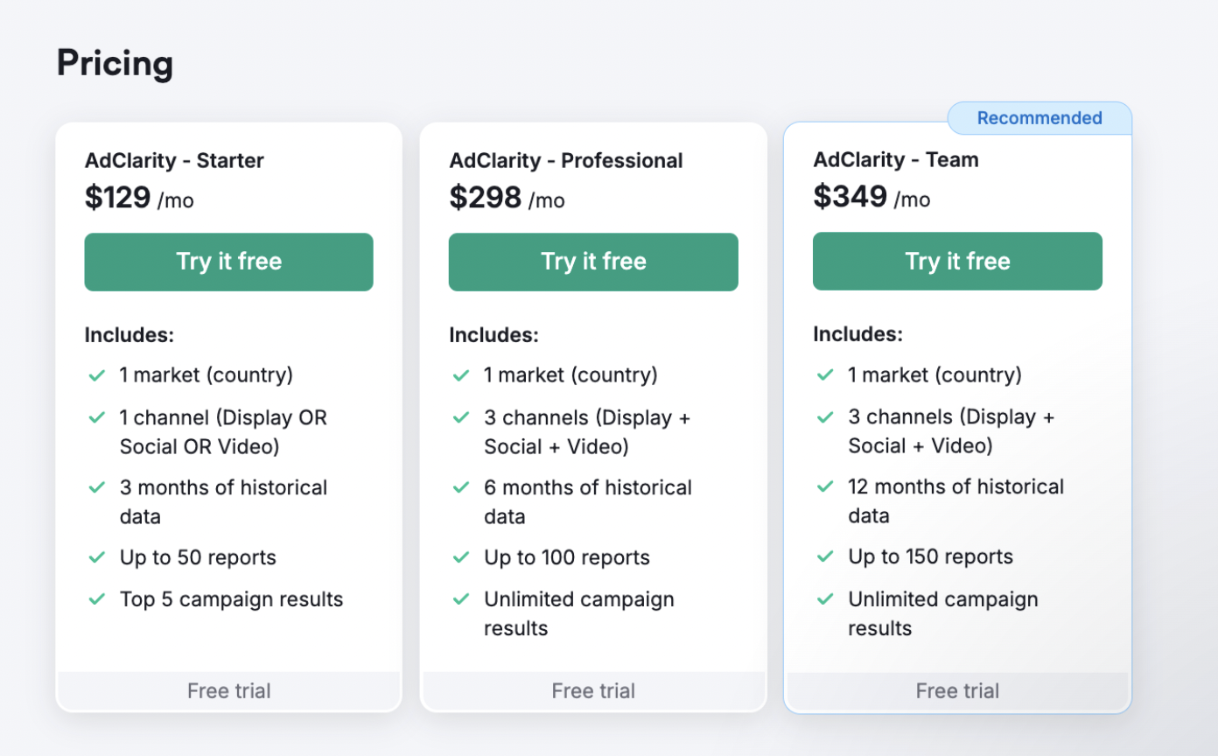Click checkmark beside 6 months historical data
The width and height of the screenshot is (1218, 756).
coord(461,487)
